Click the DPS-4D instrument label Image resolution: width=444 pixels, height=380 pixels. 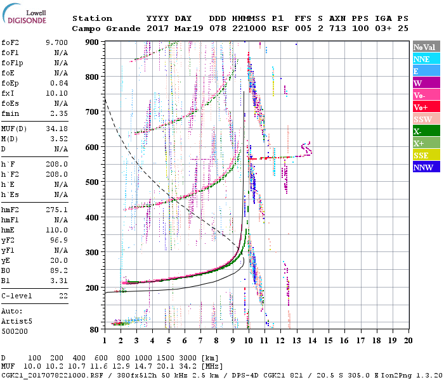(245, 375)
